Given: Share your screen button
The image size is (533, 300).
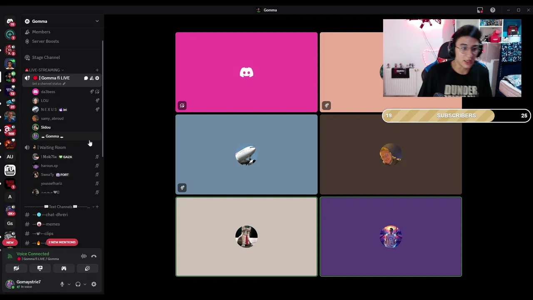Looking at the screenshot, I should (40, 268).
